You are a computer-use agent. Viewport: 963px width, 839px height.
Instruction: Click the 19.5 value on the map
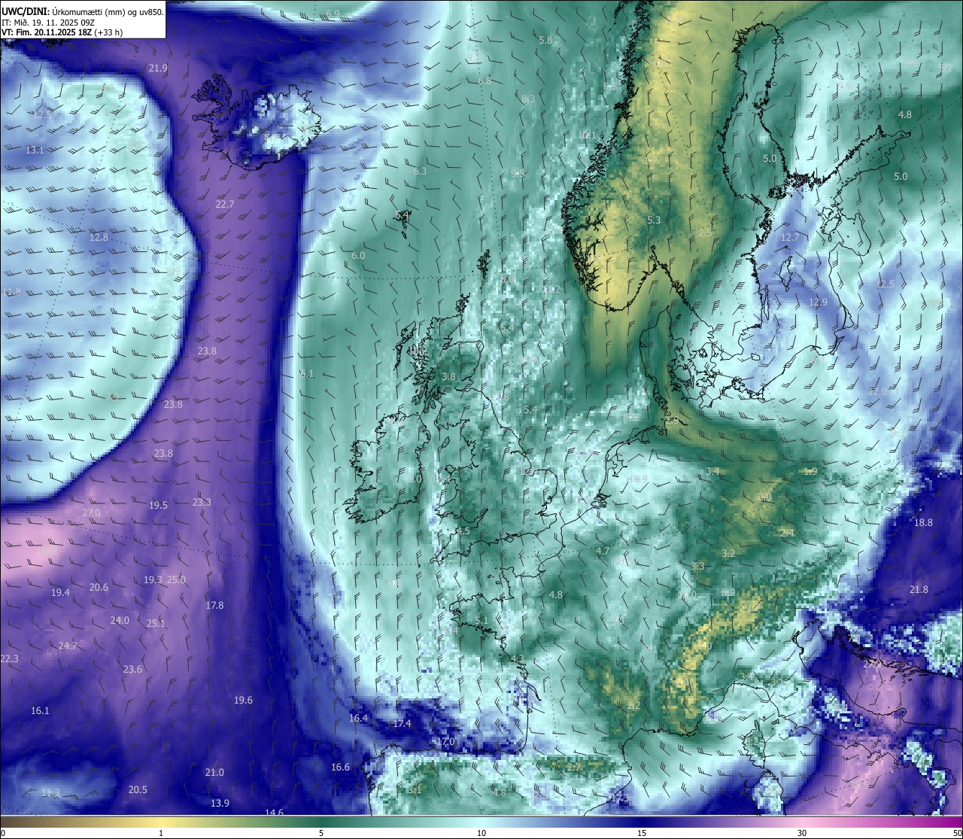pos(158,505)
